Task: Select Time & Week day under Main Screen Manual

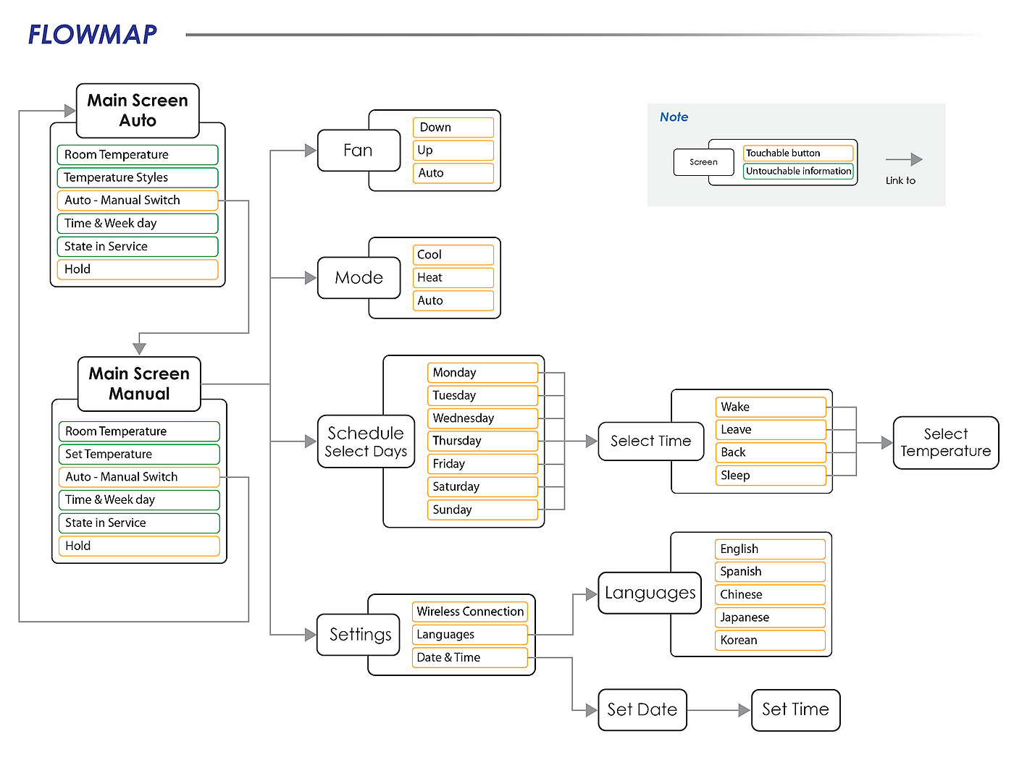Action: coord(139,500)
